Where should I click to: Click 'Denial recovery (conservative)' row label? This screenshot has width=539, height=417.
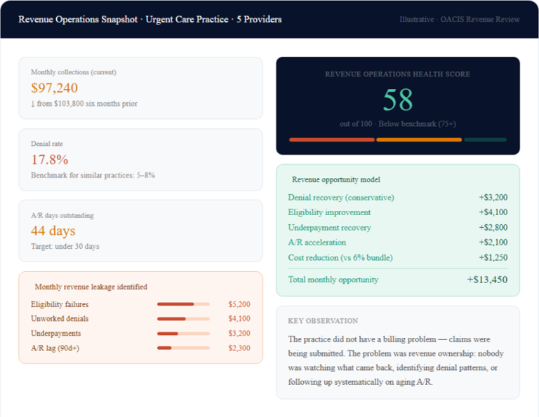pyautogui.click(x=341, y=198)
